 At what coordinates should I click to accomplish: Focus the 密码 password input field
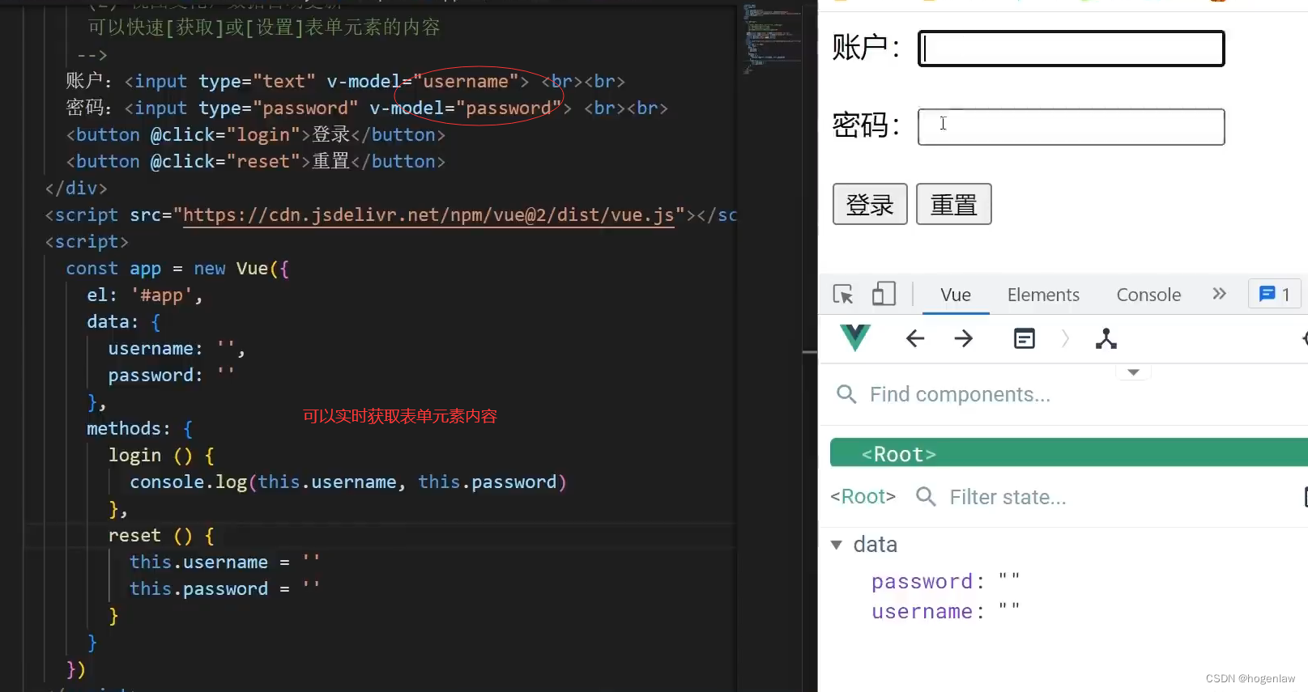1071,127
